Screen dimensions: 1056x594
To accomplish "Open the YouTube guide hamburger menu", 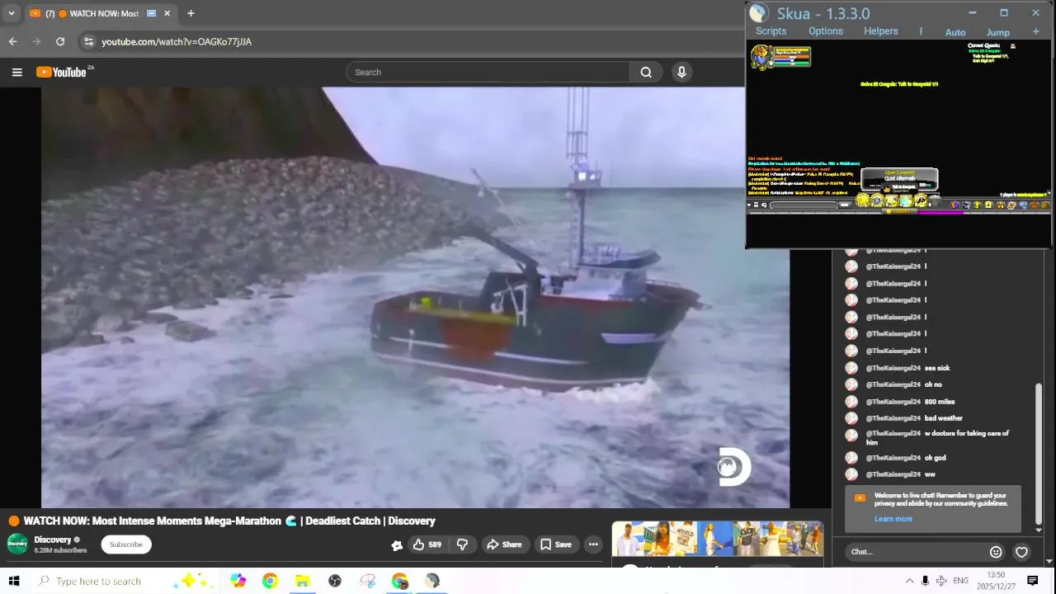I will [16, 73].
